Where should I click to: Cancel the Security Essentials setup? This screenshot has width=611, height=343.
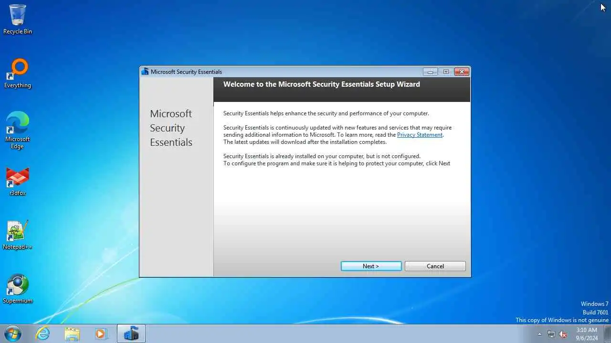point(435,266)
